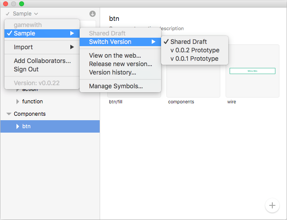Open Version history… from the submenu
The image size is (287, 220).
(x=120, y=72)
